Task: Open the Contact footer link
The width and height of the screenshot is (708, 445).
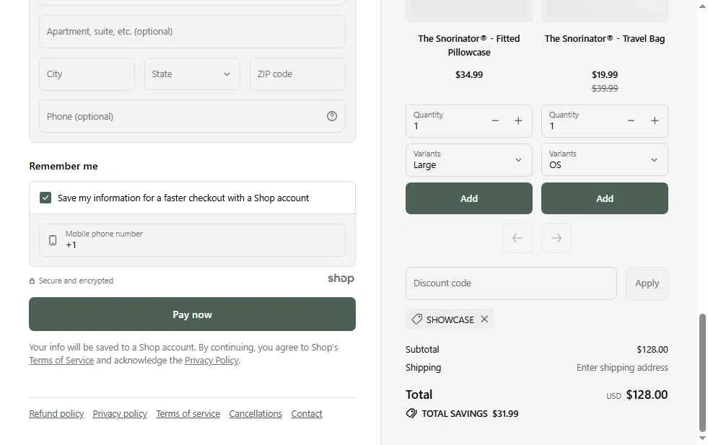Action: point(307,414)
